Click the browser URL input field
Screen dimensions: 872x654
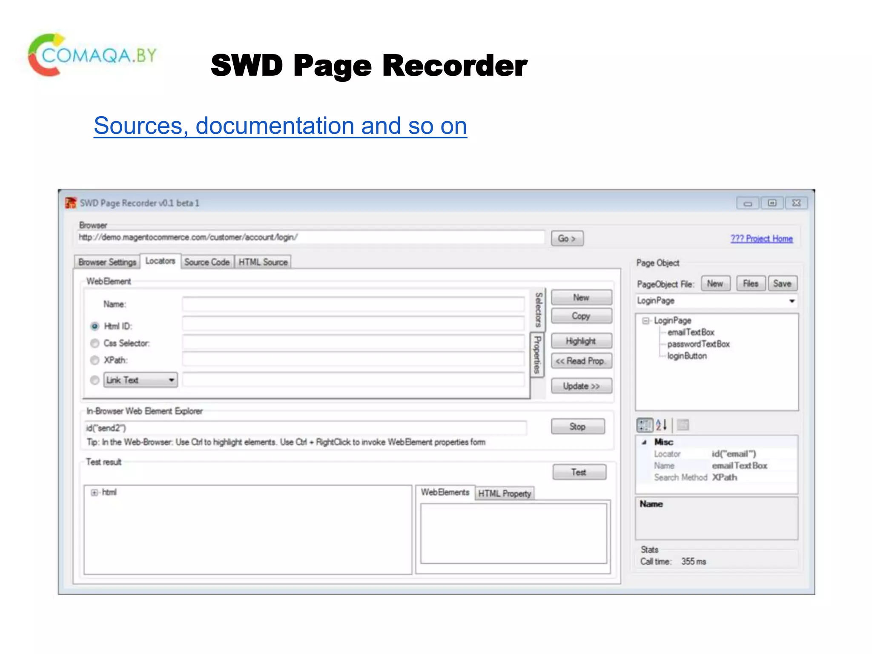(x=311, y=237)
